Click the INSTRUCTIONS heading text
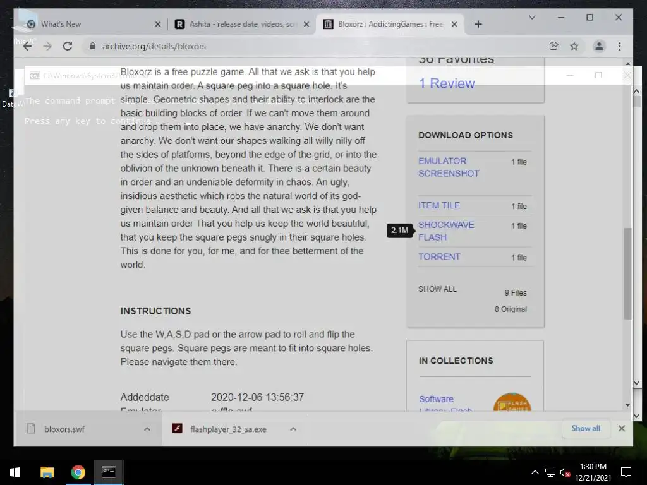This screenshot has width=647, height=485. pos(155,311)
